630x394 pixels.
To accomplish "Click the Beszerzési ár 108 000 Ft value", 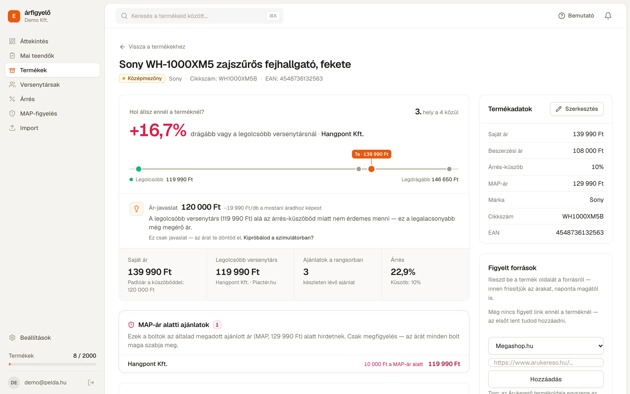I will tap(588, 151).
